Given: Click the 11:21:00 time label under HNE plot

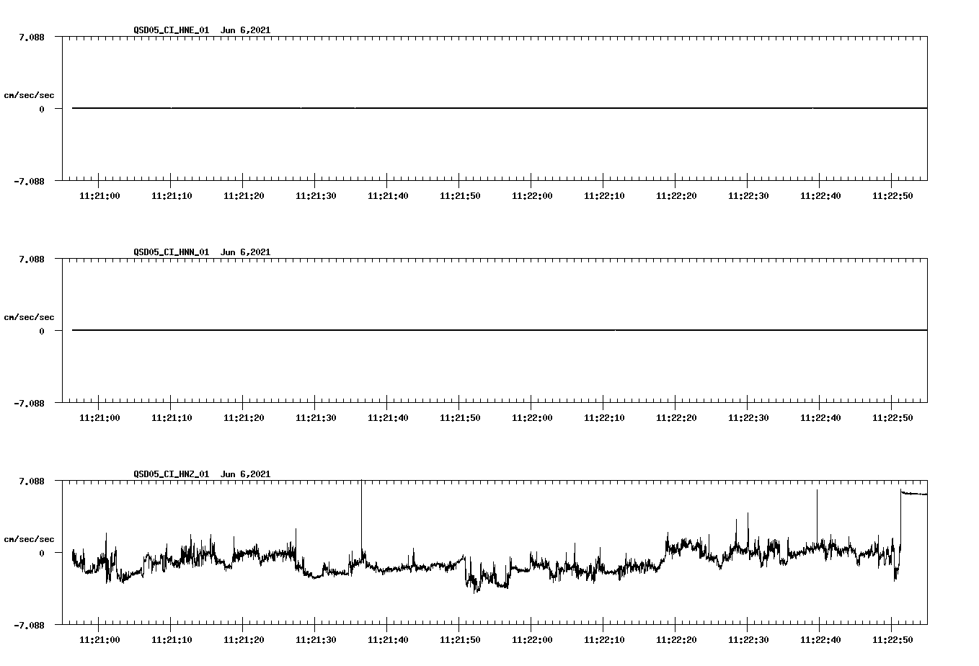Looking at the screenshot, I should pyautogui.click(x=99, y=196).
